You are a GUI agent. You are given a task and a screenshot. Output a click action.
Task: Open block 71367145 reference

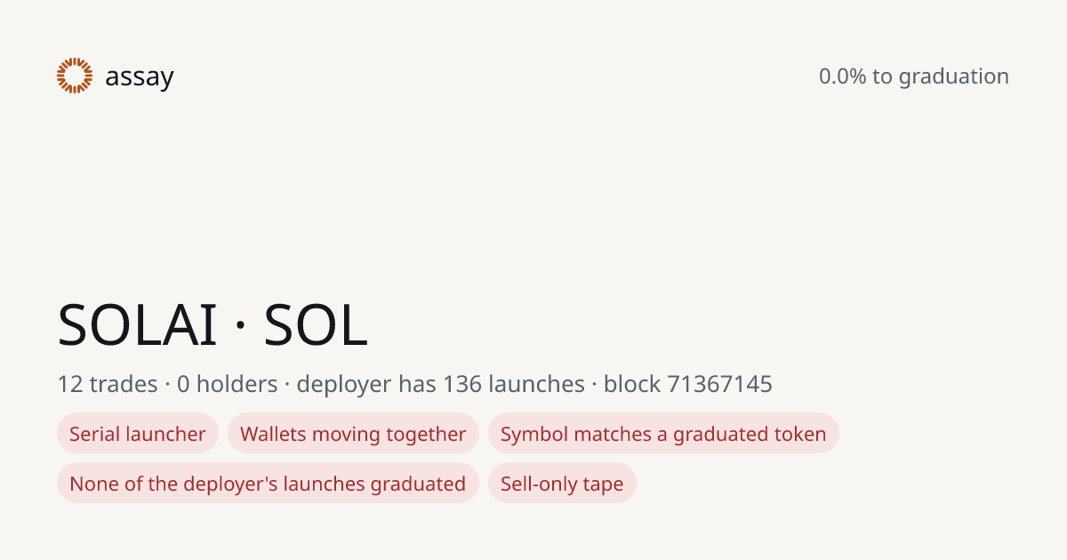688,384
